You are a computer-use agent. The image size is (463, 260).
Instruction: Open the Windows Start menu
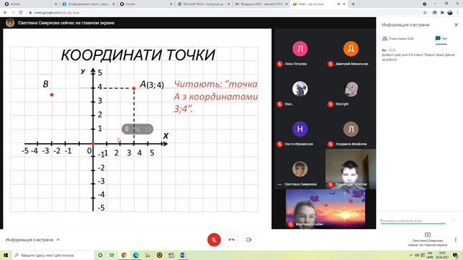pyautogui.click(x=6, y=255)
